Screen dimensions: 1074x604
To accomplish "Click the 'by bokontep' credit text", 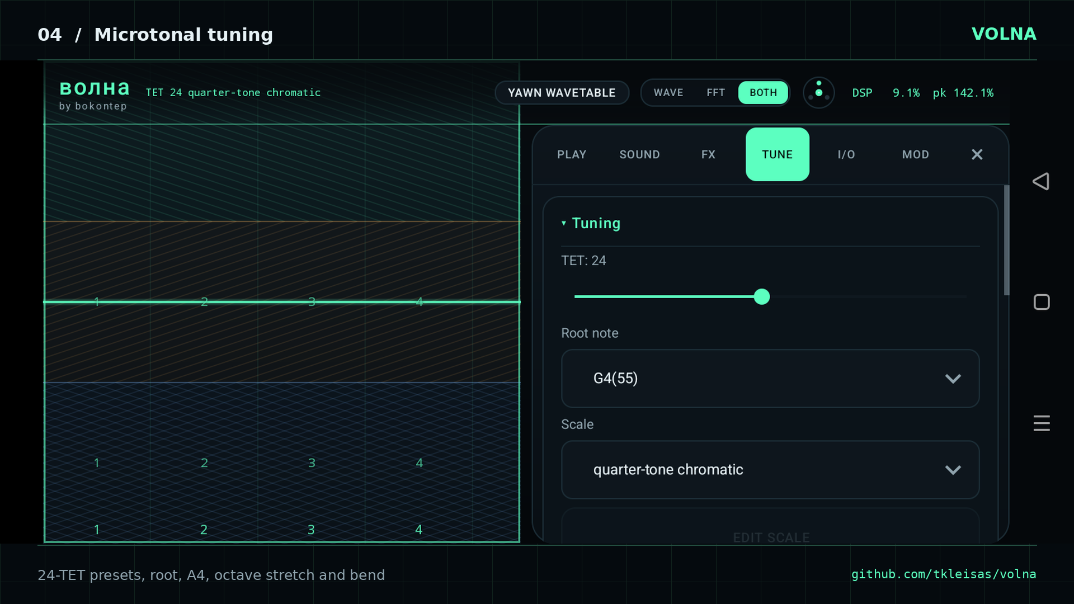I will point(93,106).
